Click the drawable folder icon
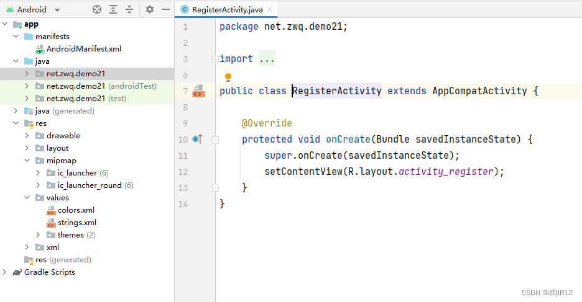Screen dimensions: 582x302 [x=40, y=136]
